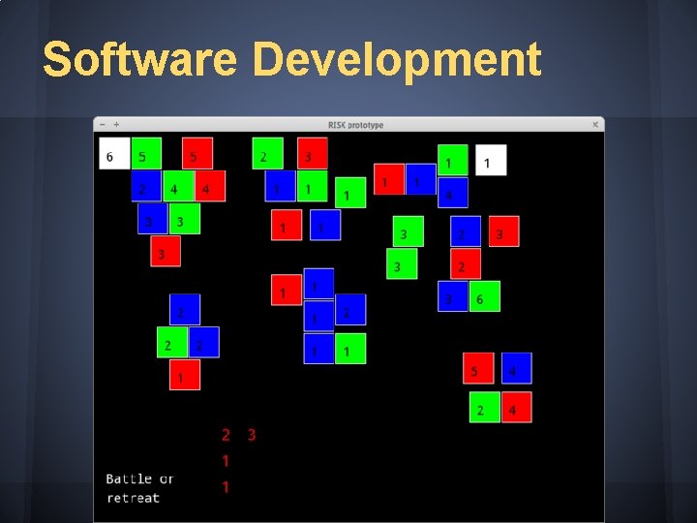
Task: Click the 'RISK prototype' window title
Action: 355,125
